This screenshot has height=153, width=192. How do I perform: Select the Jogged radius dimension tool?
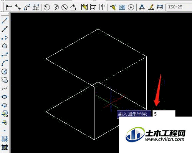coord(56,7)
